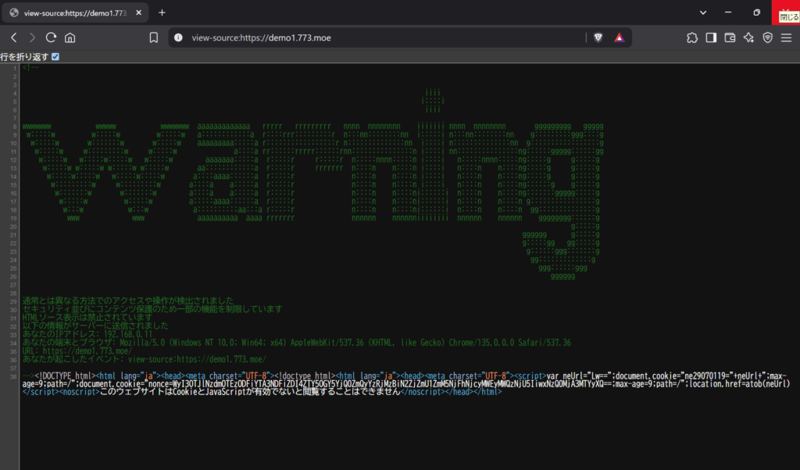Open the Extensions puzzle icon
Image resolution: width=800 pixels, height=470 pixels.
click(x=692, y=37)
